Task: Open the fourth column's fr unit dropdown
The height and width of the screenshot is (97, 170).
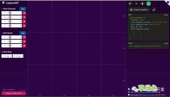Action: click(x=16, y=26)
